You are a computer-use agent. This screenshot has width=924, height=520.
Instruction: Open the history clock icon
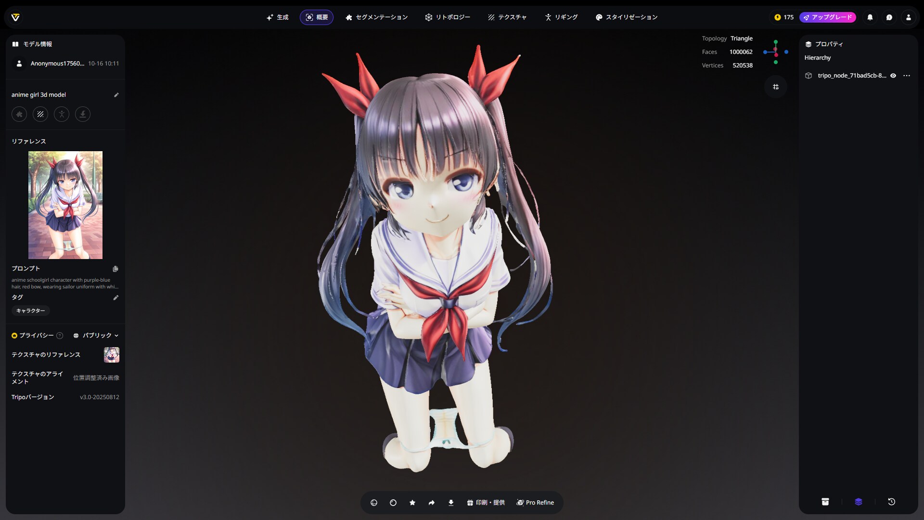pyautogui.click(x=891, y=502)
